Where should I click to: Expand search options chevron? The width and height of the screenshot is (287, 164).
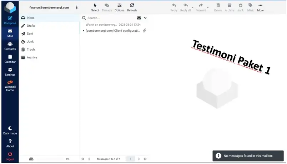point(145,18)
